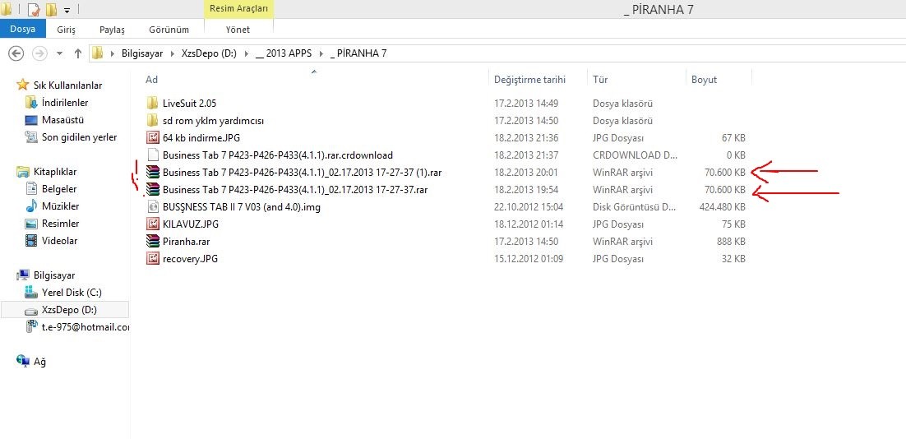The height and width of the screenshot is (439, 906).
Task: Click the KILAVUZ.JPG image icon
Action: click(x=153, y=224)
